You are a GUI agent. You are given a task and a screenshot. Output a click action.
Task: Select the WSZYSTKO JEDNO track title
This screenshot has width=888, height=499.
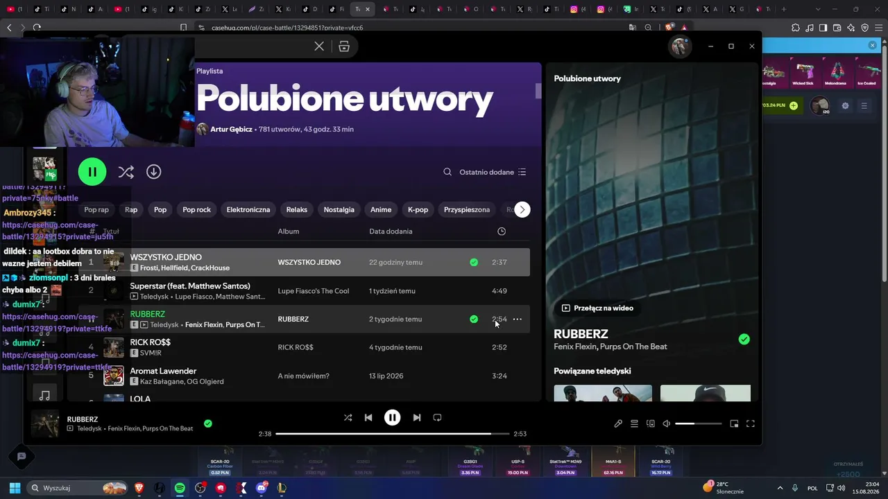pyautogui.click(x=166, y=257)
